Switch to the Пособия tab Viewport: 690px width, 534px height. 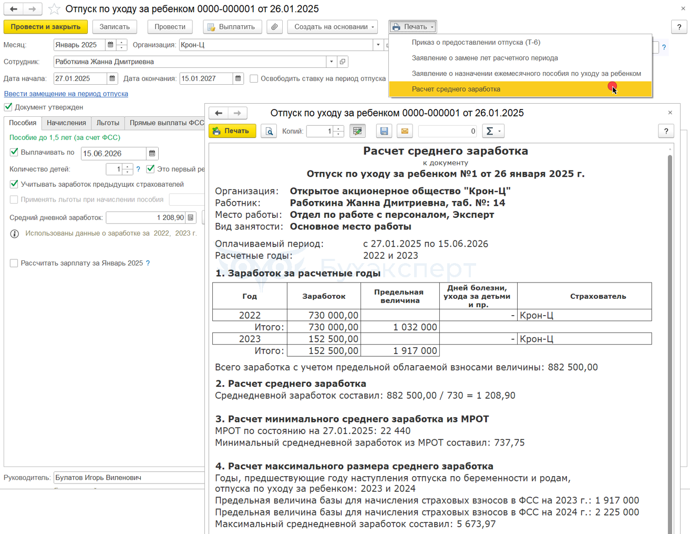[x=23, y=123]
